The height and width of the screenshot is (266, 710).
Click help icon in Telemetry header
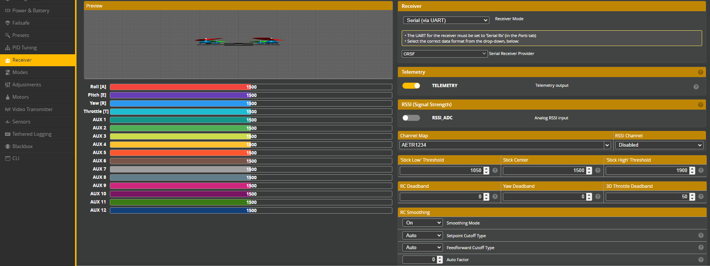click(700, 72)
